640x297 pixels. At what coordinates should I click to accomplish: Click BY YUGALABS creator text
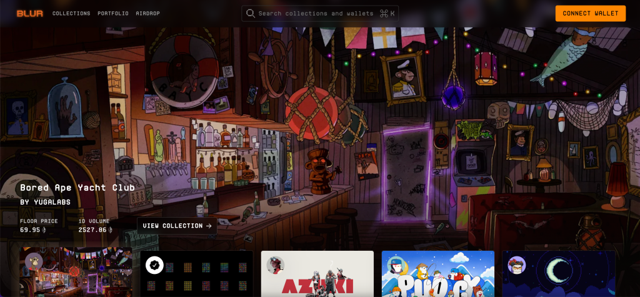pos(45,202)
